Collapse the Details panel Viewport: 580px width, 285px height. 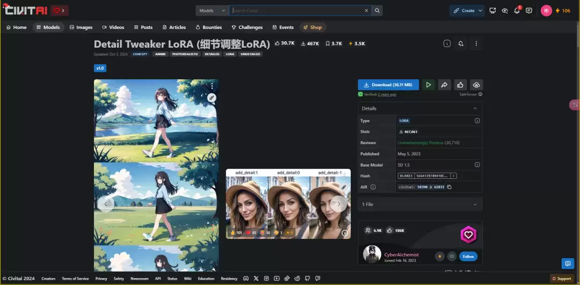[x=475, y=109]
